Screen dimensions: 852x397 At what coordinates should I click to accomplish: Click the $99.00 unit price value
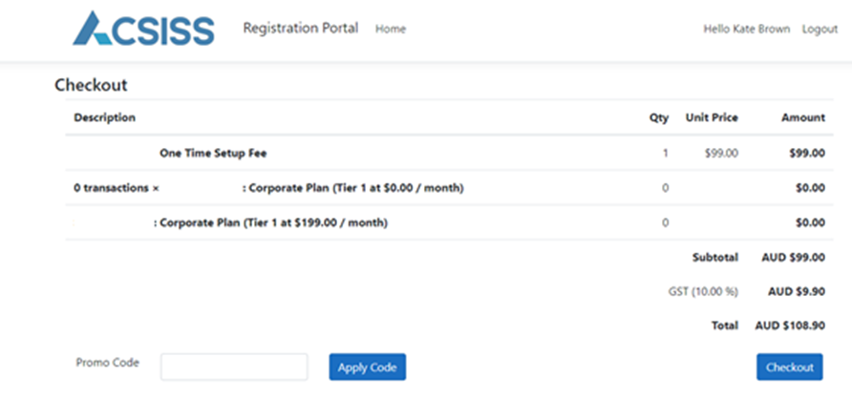720,153
